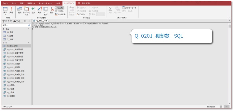Click the テーブルの追加 add tables icon
Screen dimensions: 234x111
(72, 11)
